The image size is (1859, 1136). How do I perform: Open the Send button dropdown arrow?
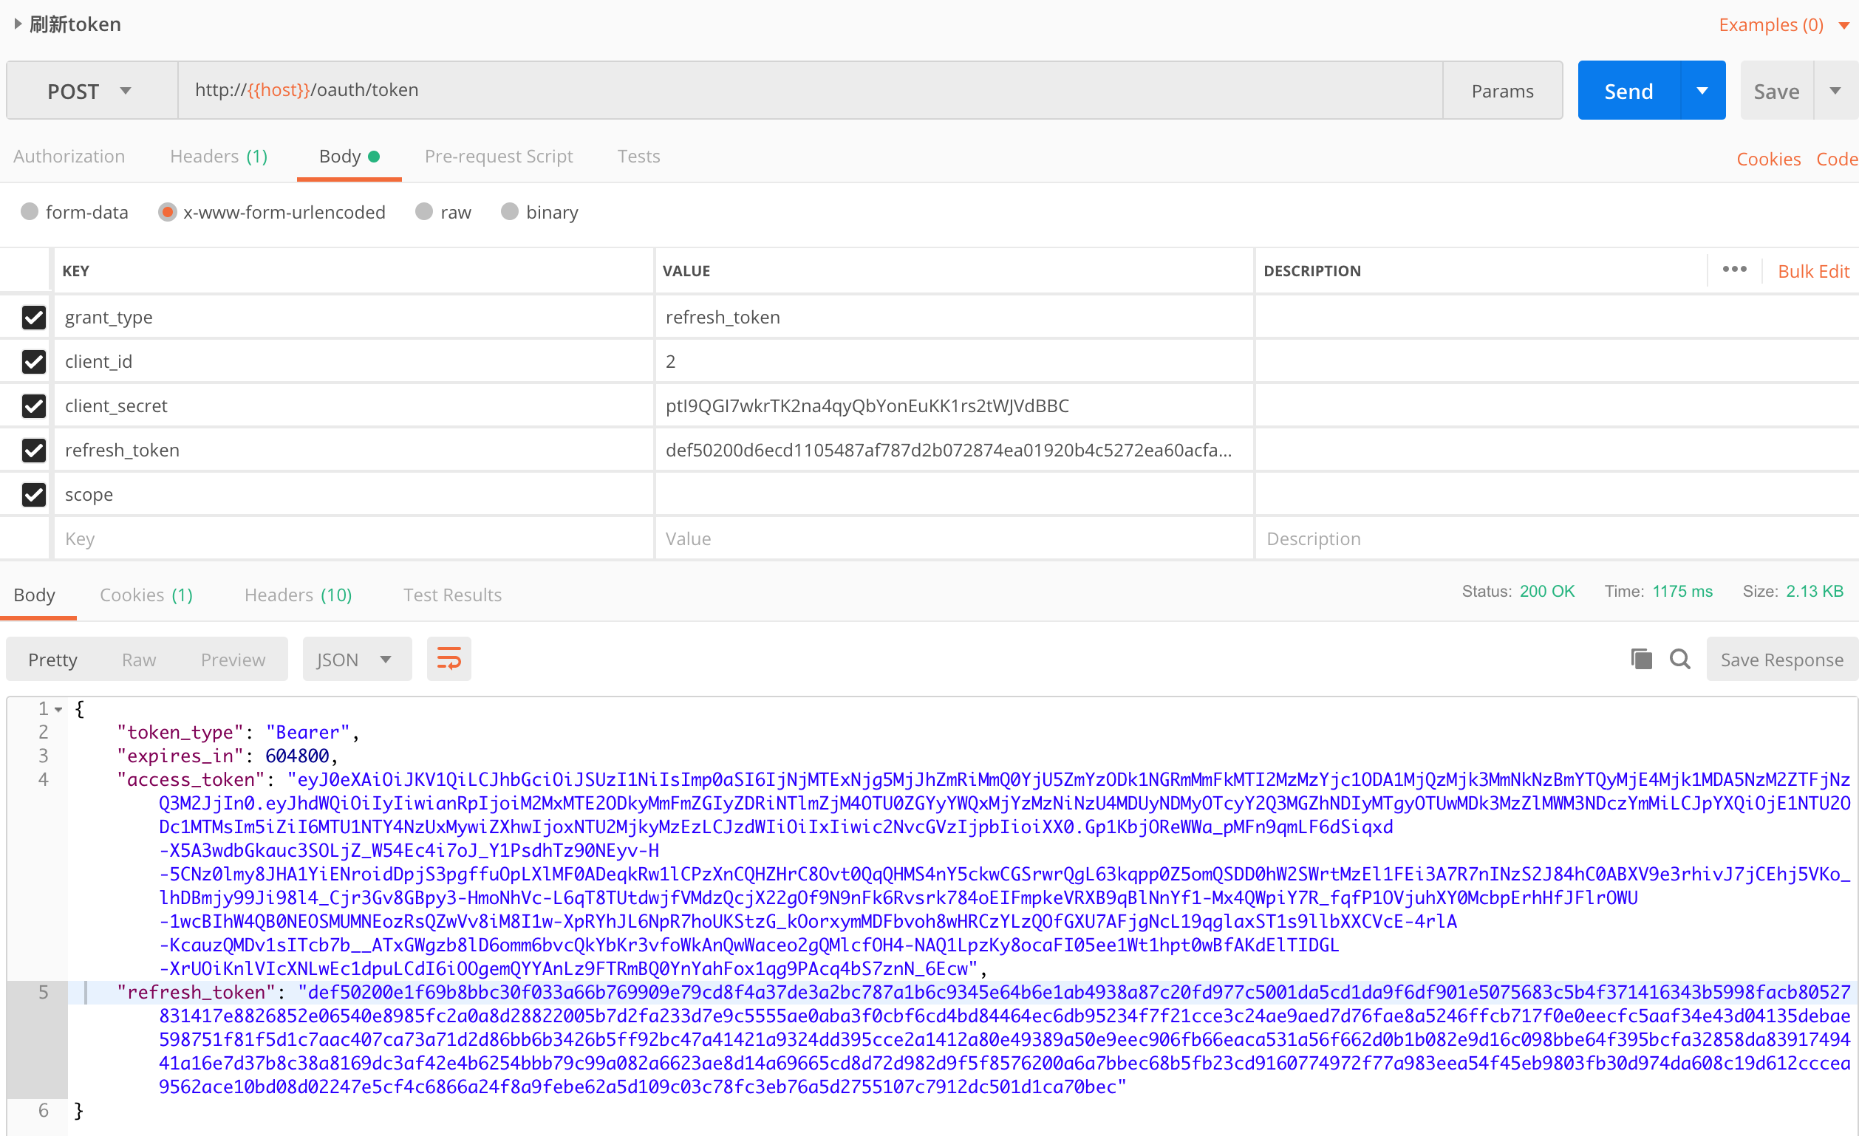point(1702,91)
